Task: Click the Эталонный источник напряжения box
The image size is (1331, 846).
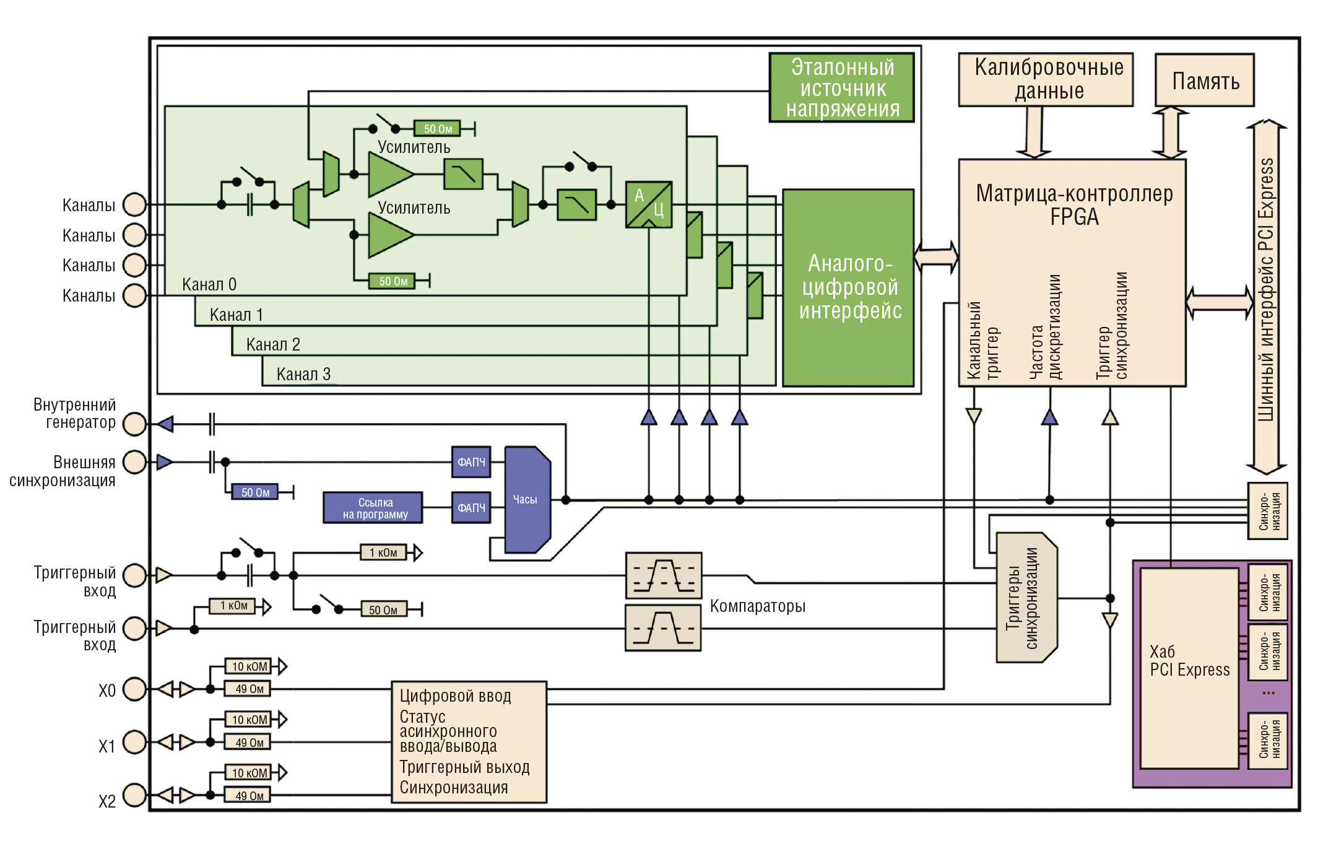Action: click(x=842, y=87)
